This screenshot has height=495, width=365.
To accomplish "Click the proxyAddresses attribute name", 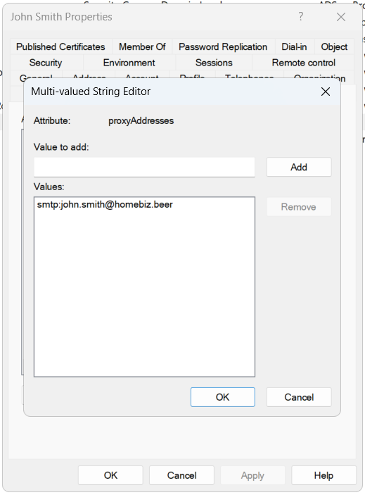I will click(x=141, y=121).
